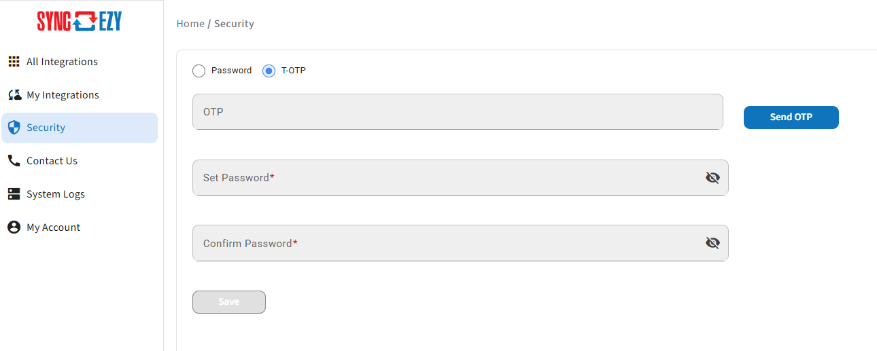The height and width of the screenshot is (351, 877).
Task: Click the Save button
Action: [x=229, y=302]
